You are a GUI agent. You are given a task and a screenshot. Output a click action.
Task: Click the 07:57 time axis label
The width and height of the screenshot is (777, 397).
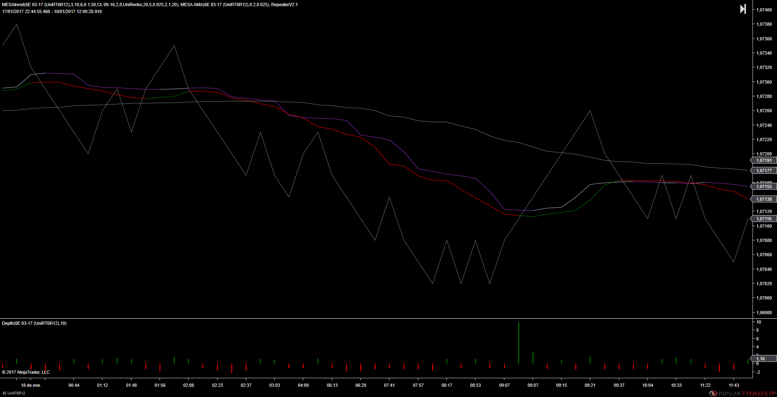tap(418, 385)
